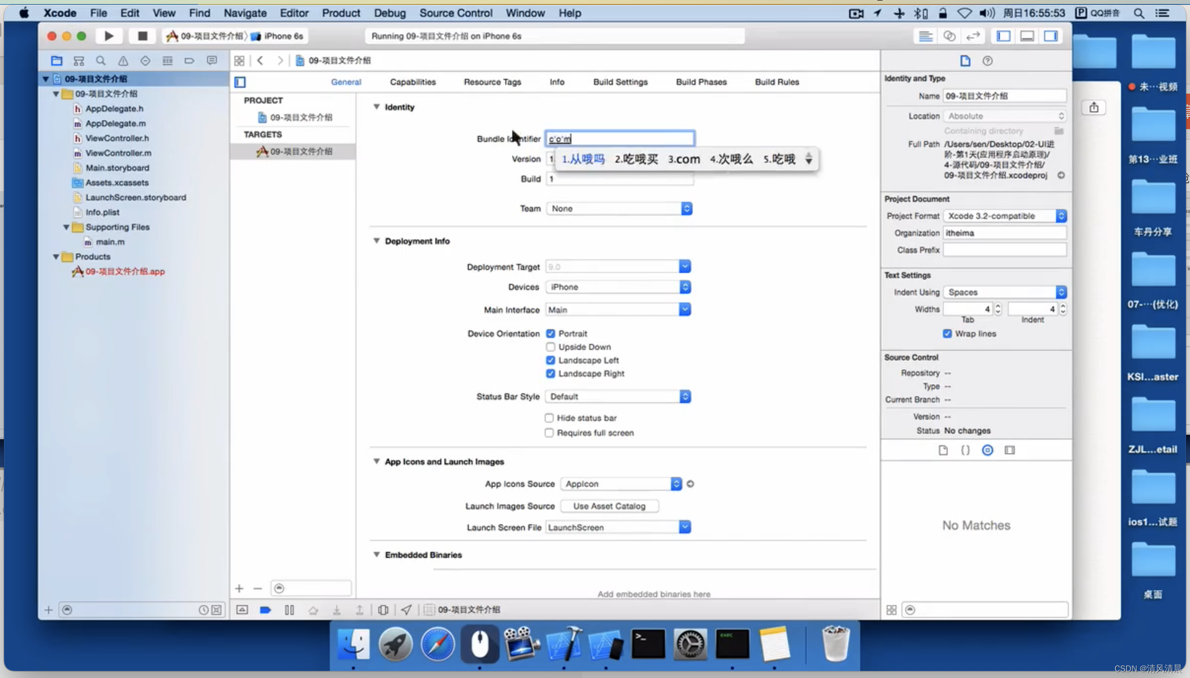The image size is (1190, 678).
Task: Toggle Portrait device orientation checkbox
Action: point(550,334)
